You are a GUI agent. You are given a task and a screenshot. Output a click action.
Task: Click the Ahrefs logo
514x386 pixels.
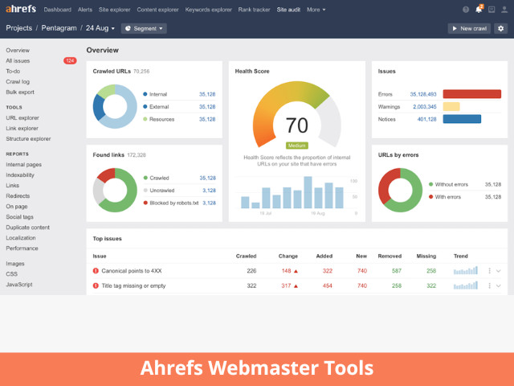coord(21,9)
